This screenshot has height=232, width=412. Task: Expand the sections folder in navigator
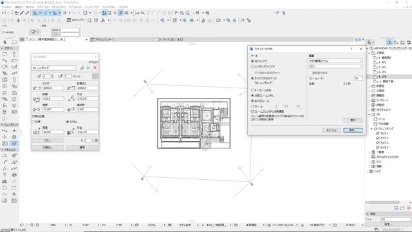pos(370,86)
